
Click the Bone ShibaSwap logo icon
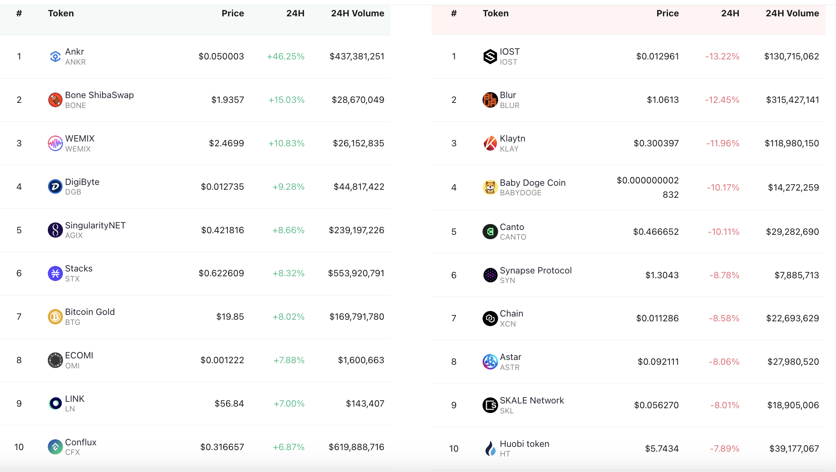point(55,100)
